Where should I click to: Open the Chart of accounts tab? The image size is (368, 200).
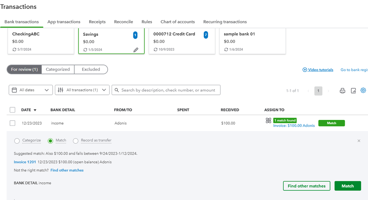pos(178,22)
